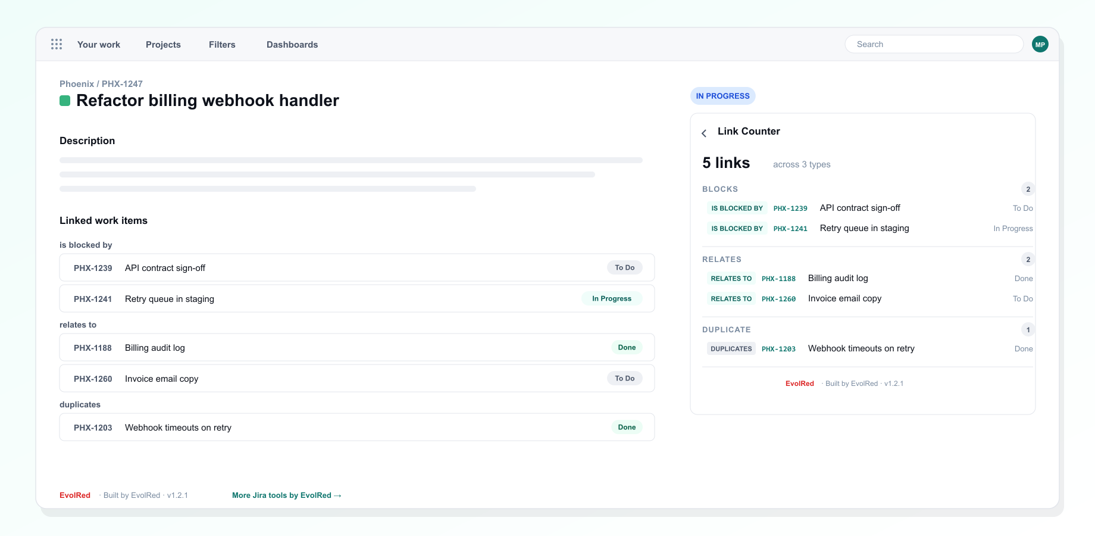This screenshot has height=536, width=1095.
Task: Open the app switcher grid icon
Action: pos(57,44)
